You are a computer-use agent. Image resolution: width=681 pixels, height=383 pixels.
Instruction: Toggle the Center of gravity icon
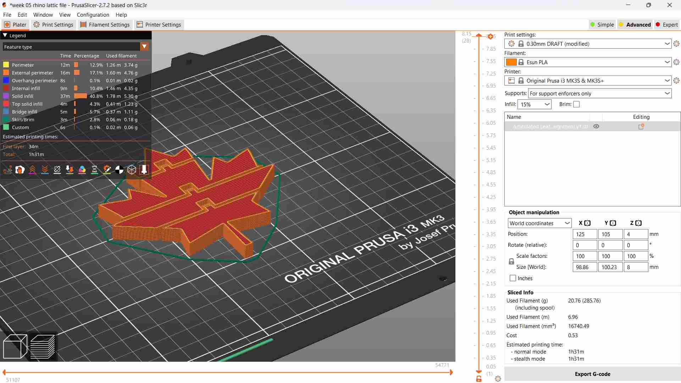click(120, 170)
